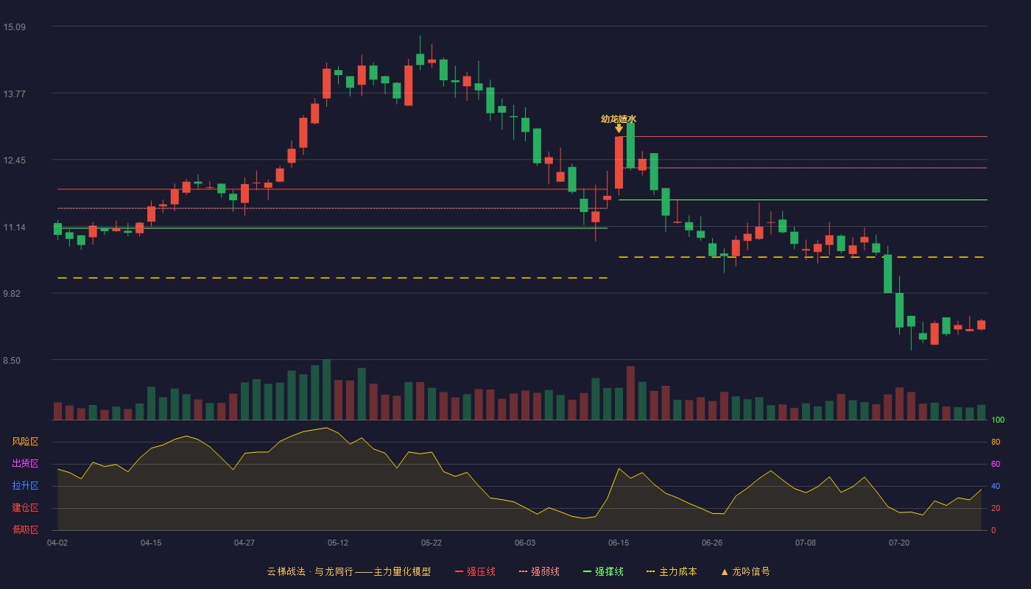Toggle the 强撑线 legend entry
Screen dimensions: 1031x589
pyautogui.click(x=603, y=571)
